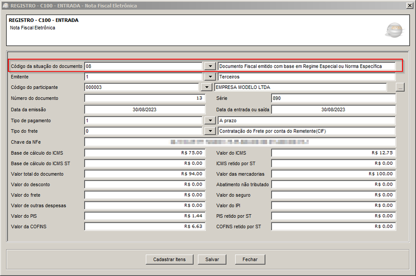Image resolution: width=416 pixels, height=276 pixels.
Task: Click the Documento Fiscal emitido description field
Action: click(x=306, y=66)
